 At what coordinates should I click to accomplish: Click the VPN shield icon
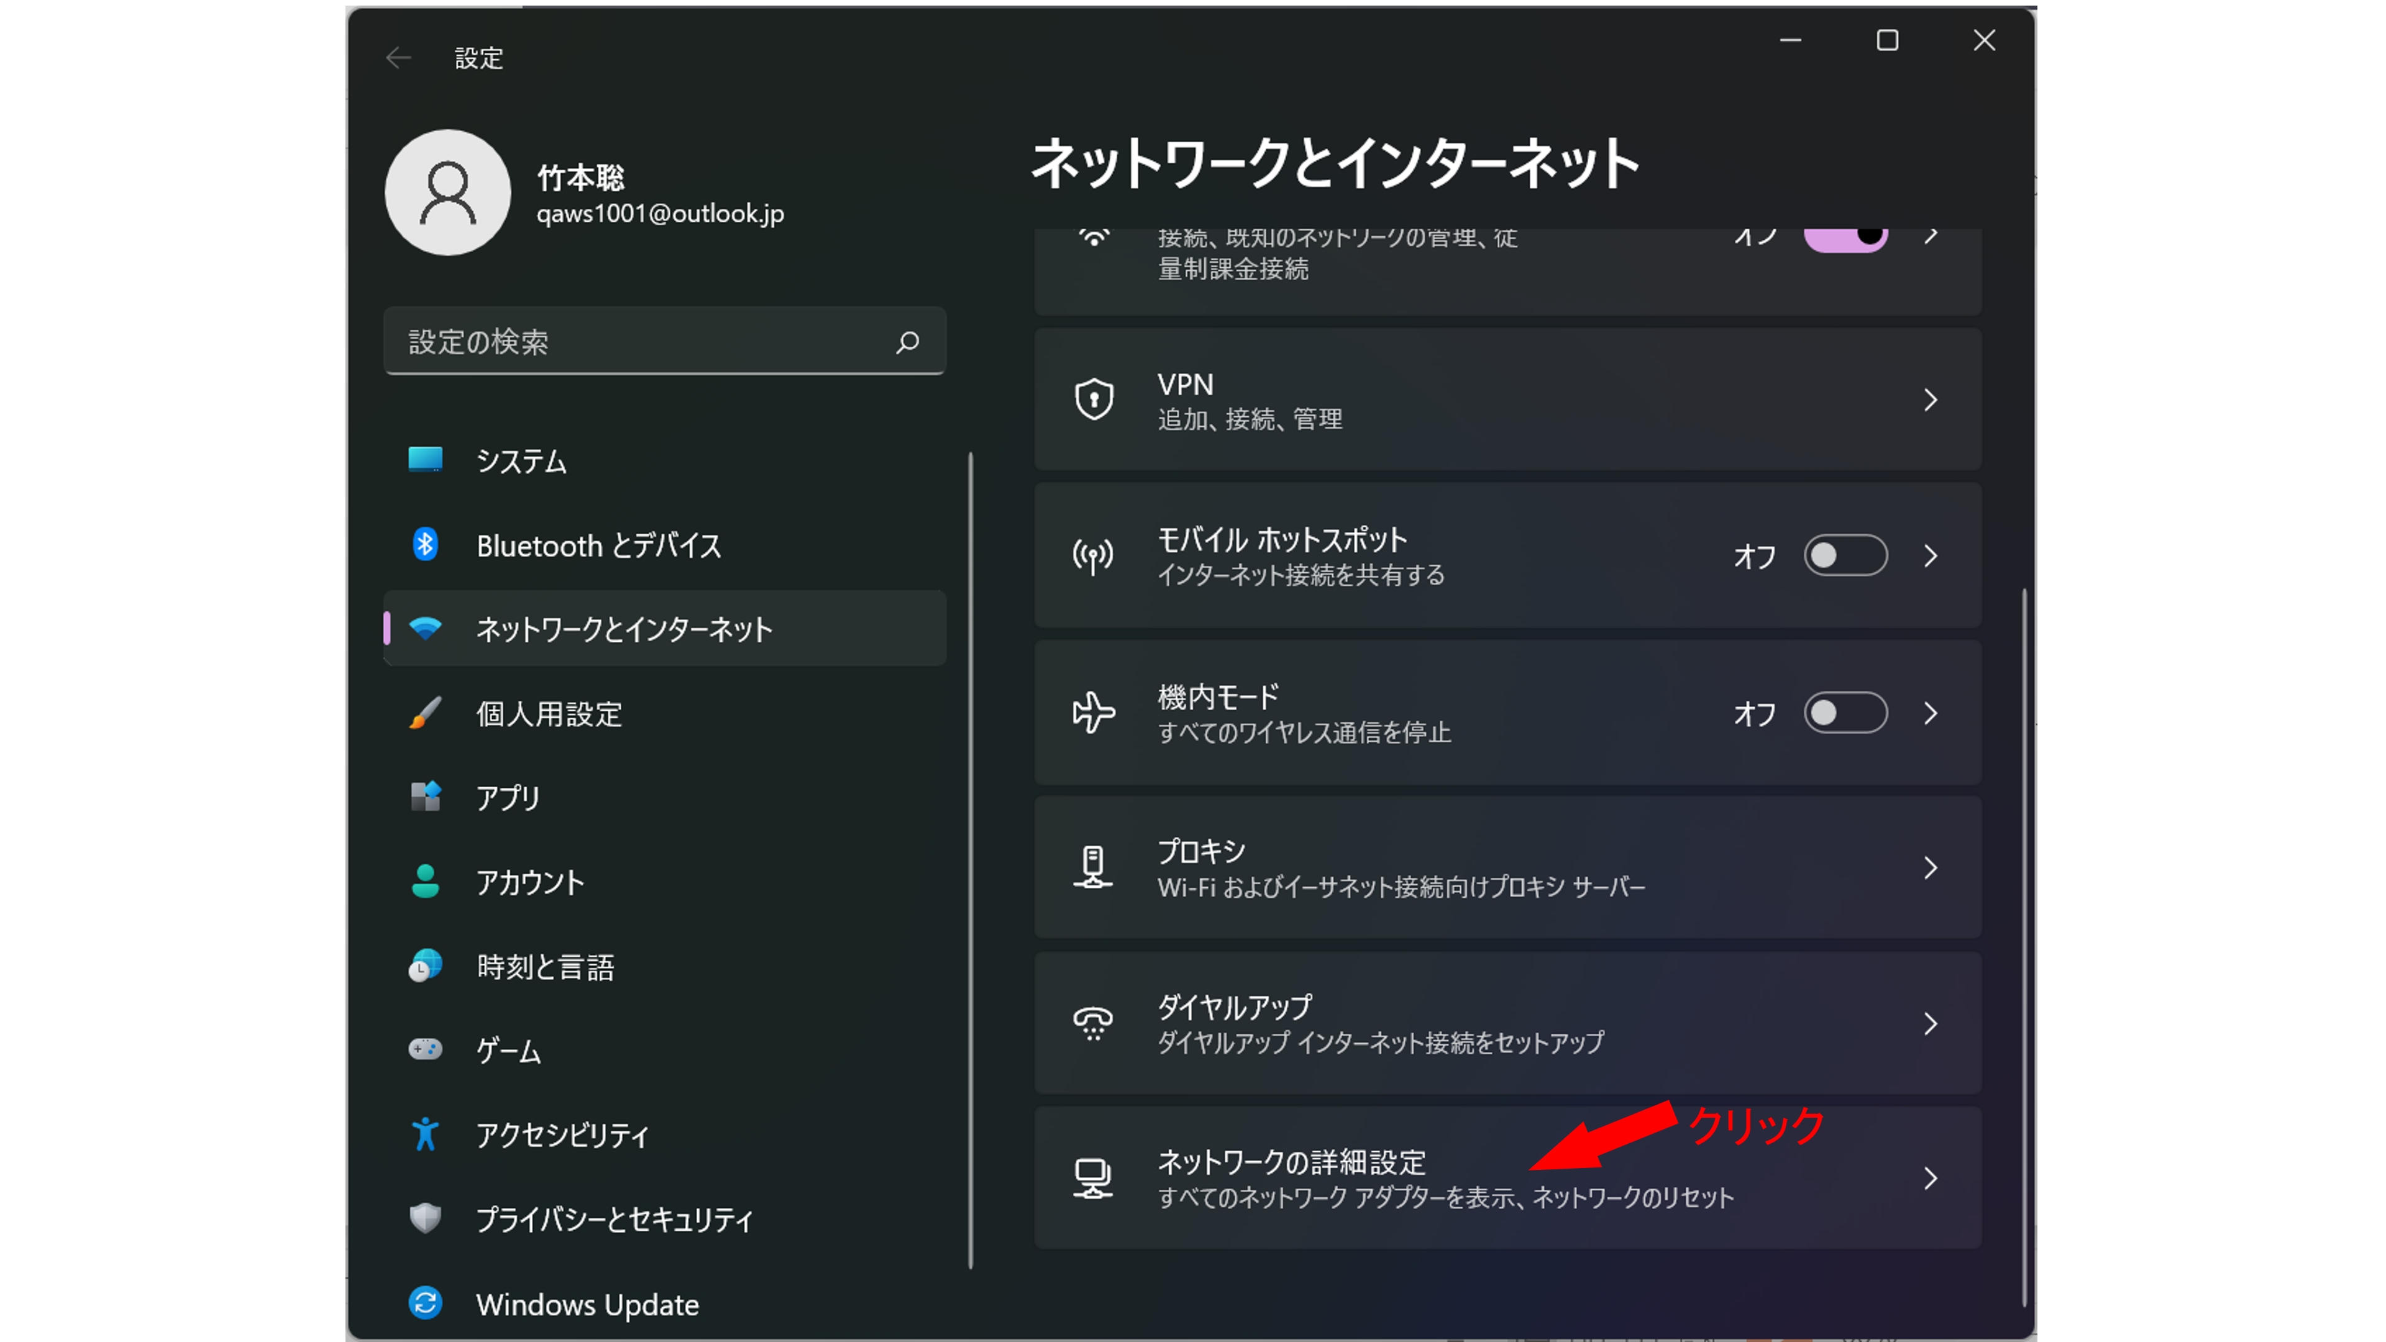pyautogui.click(x=1094, y=400)
